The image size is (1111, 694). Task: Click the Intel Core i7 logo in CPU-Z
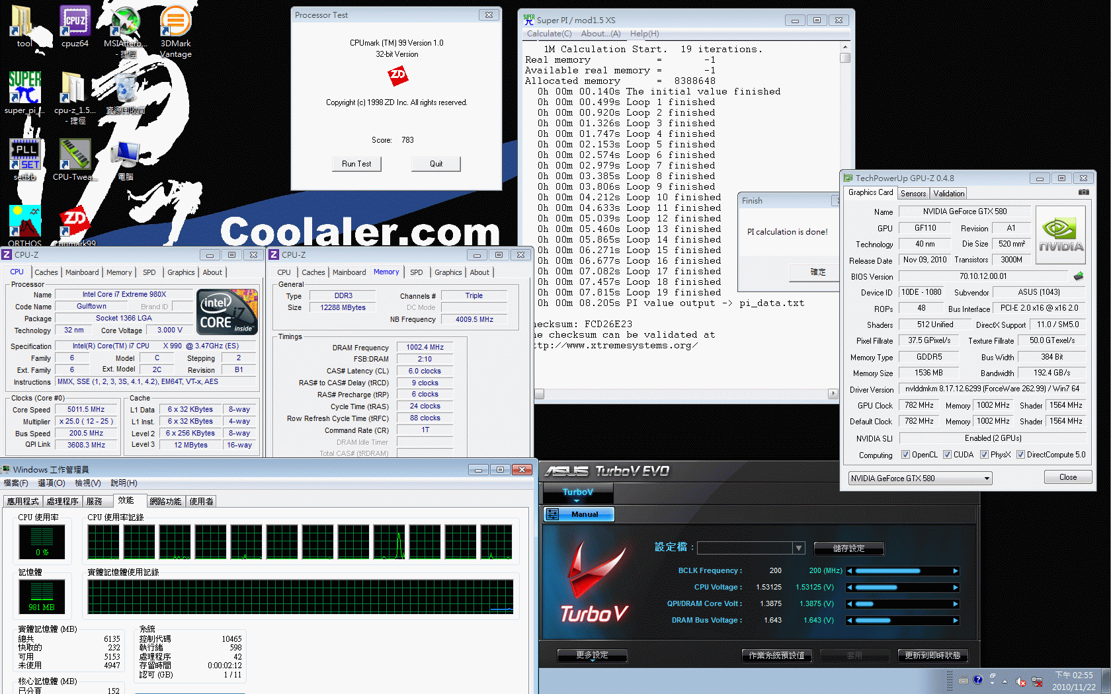228,311
